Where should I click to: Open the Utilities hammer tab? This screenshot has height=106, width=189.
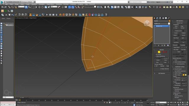point(169,18)
